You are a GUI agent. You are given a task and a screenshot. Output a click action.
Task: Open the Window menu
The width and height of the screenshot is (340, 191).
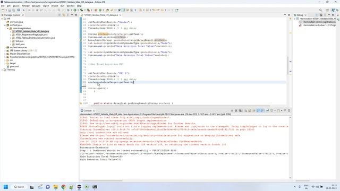pyautogui.click(x=71, y=6)
